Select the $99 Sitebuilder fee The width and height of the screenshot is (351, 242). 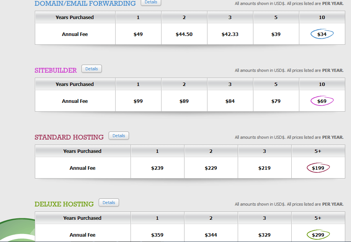[138, 101]
